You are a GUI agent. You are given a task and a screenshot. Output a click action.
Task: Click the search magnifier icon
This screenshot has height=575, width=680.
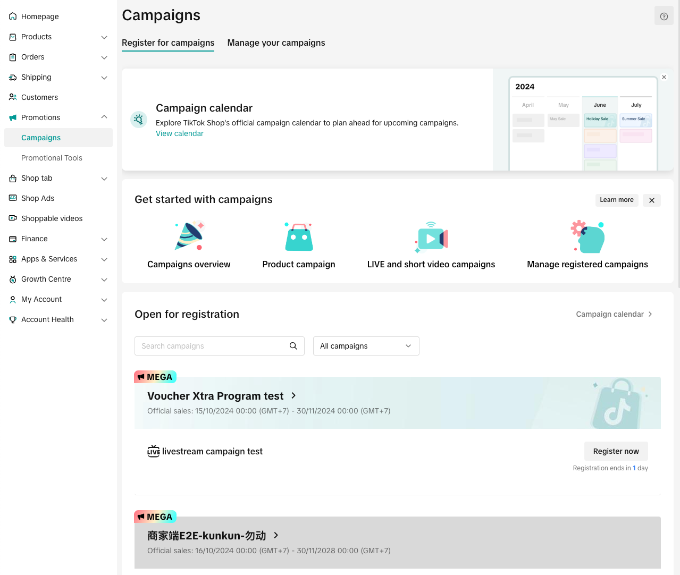(293, 346)
